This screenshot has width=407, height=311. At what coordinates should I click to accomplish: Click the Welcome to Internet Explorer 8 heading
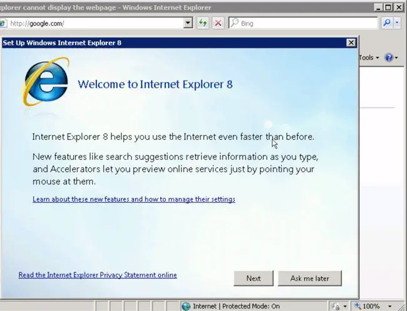pos(155,84)
